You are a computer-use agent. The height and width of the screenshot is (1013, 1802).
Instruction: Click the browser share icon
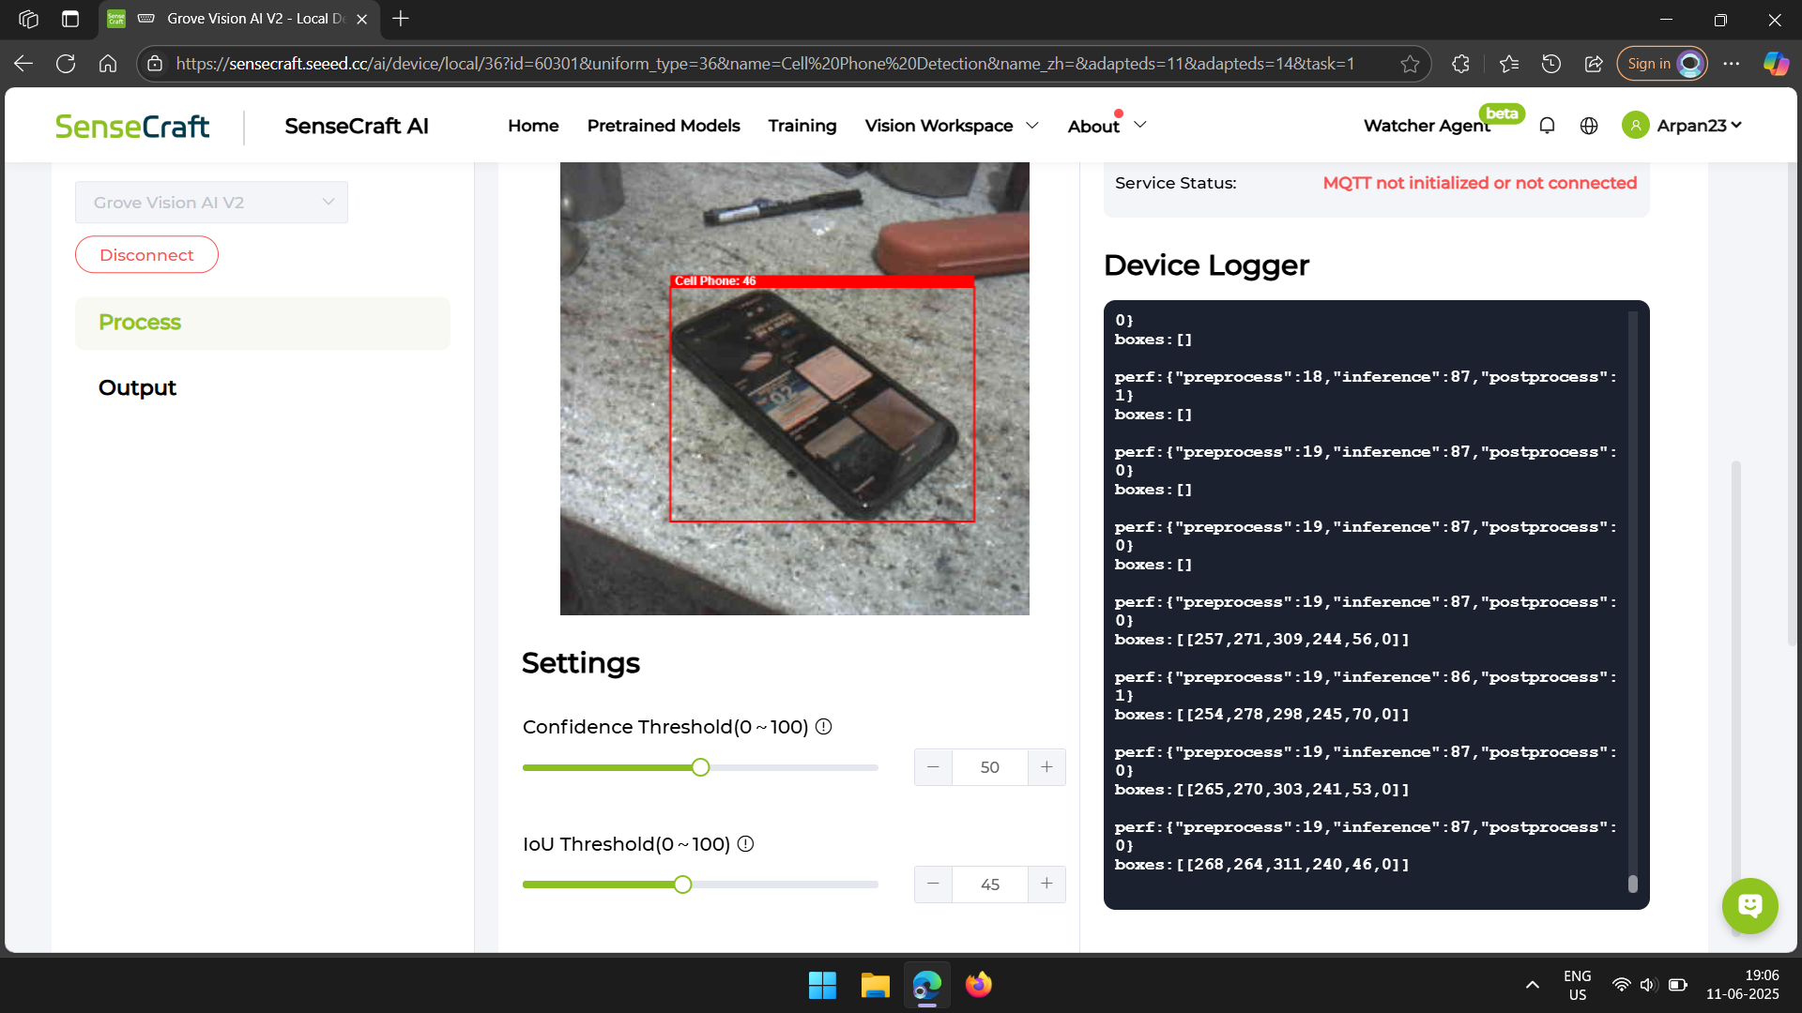[x=1594, y=64]
